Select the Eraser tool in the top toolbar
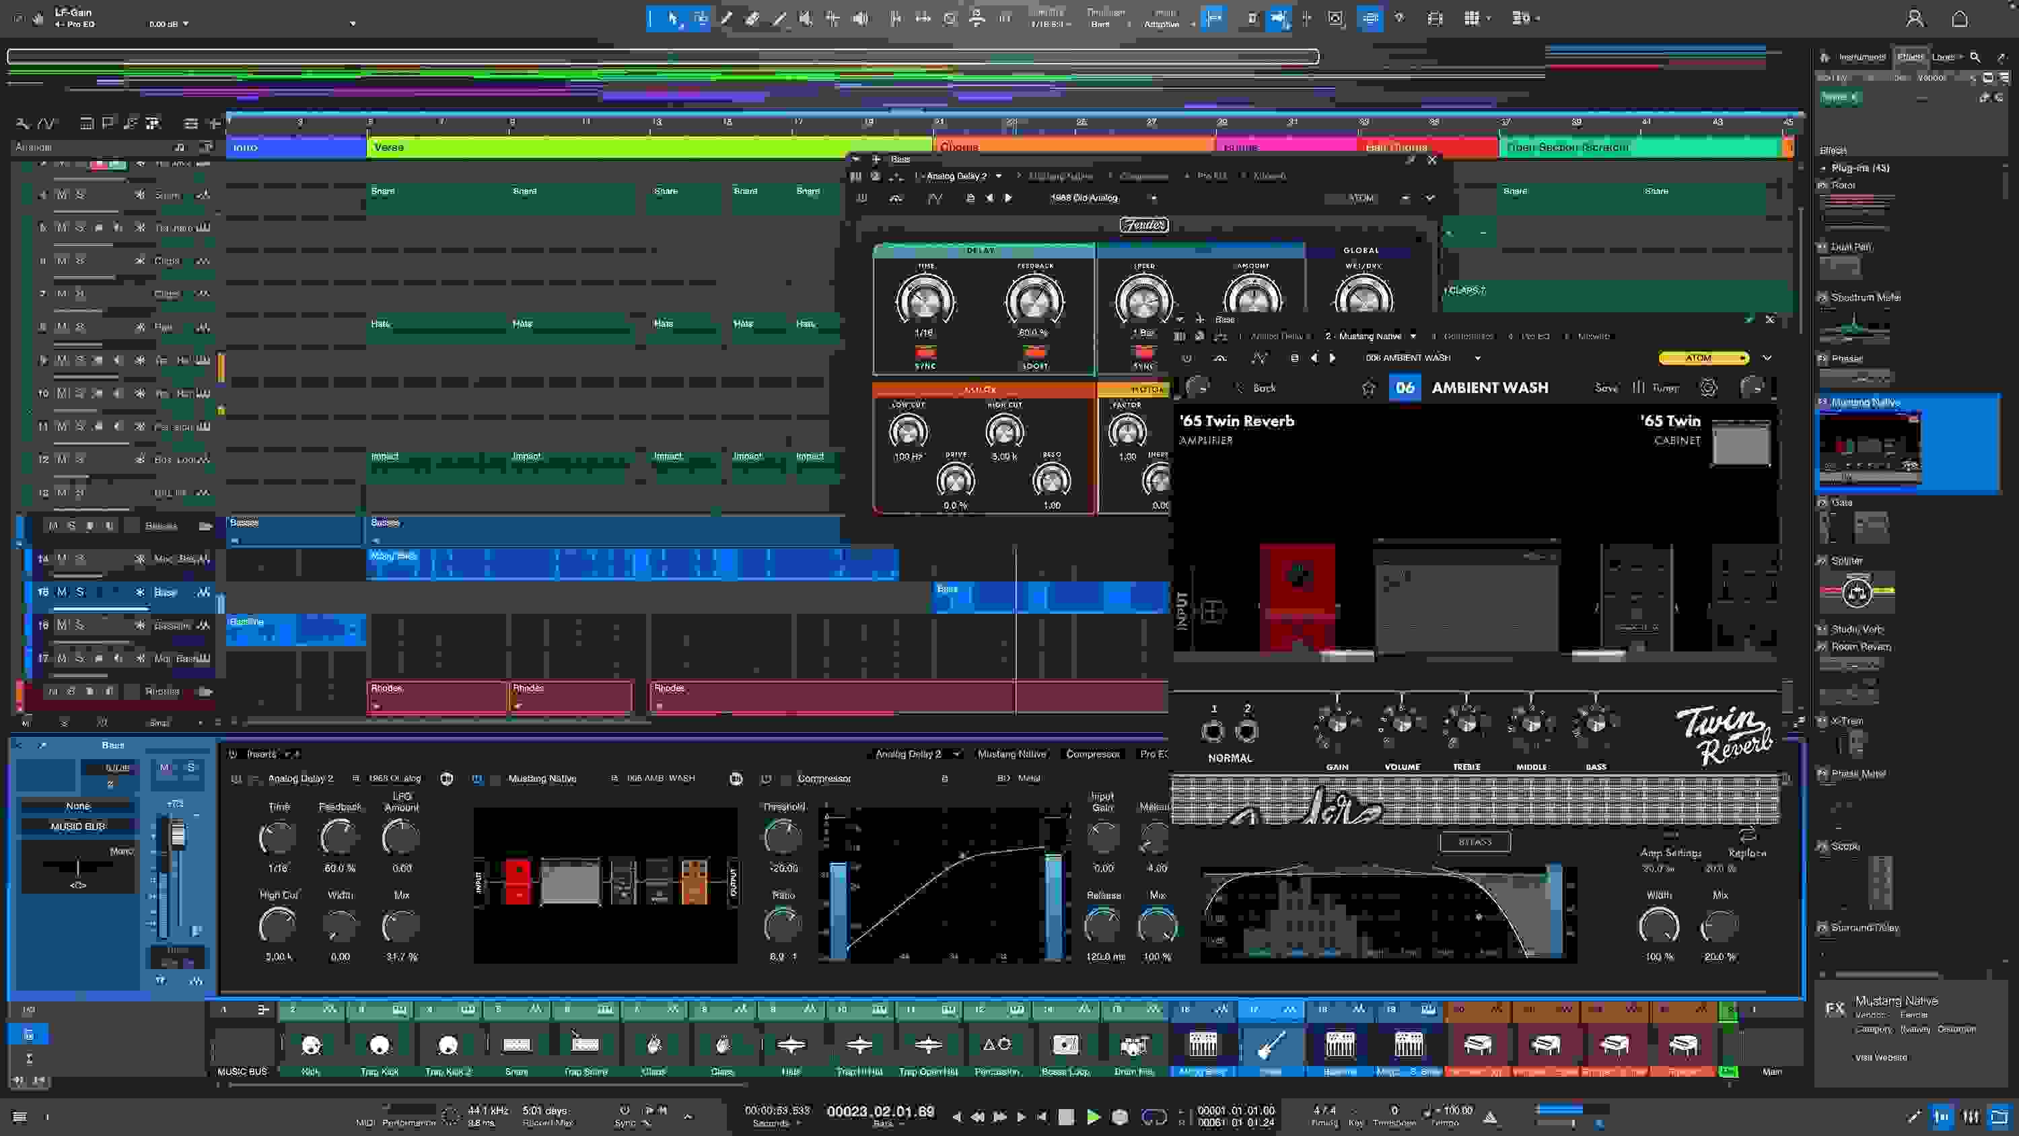The width and height of the screenshot is (2019, 1136). pos(752,19)
